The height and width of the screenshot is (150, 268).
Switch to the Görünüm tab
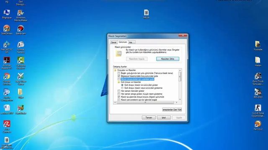coord(123,42)
